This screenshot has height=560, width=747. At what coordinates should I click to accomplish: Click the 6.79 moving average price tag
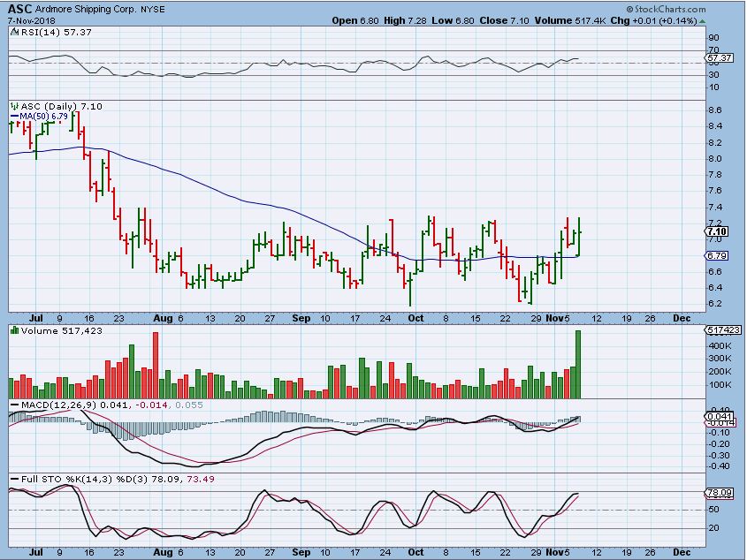[717, 256]
